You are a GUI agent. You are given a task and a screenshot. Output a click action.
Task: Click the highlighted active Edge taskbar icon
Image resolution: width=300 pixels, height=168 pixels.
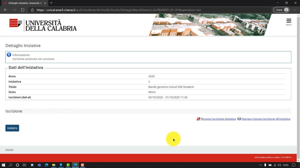pyautogui.click(x=75, y=165)
